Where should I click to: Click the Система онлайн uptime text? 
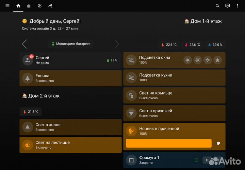(50, 29)
